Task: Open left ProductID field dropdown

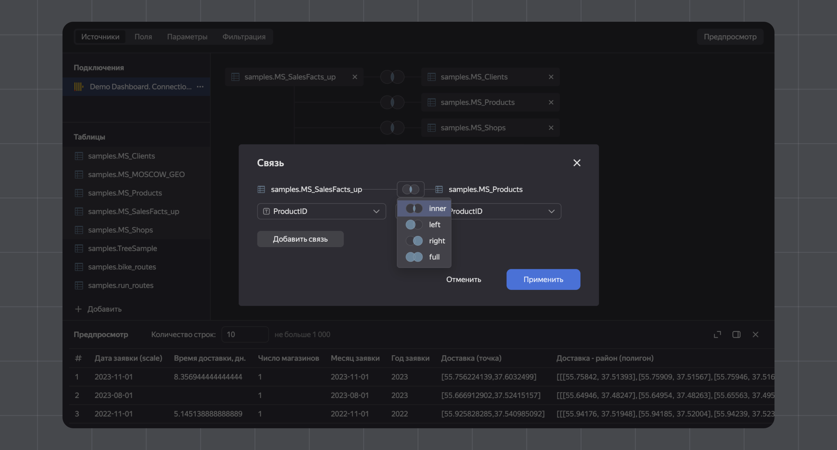Action: point(321,211)
